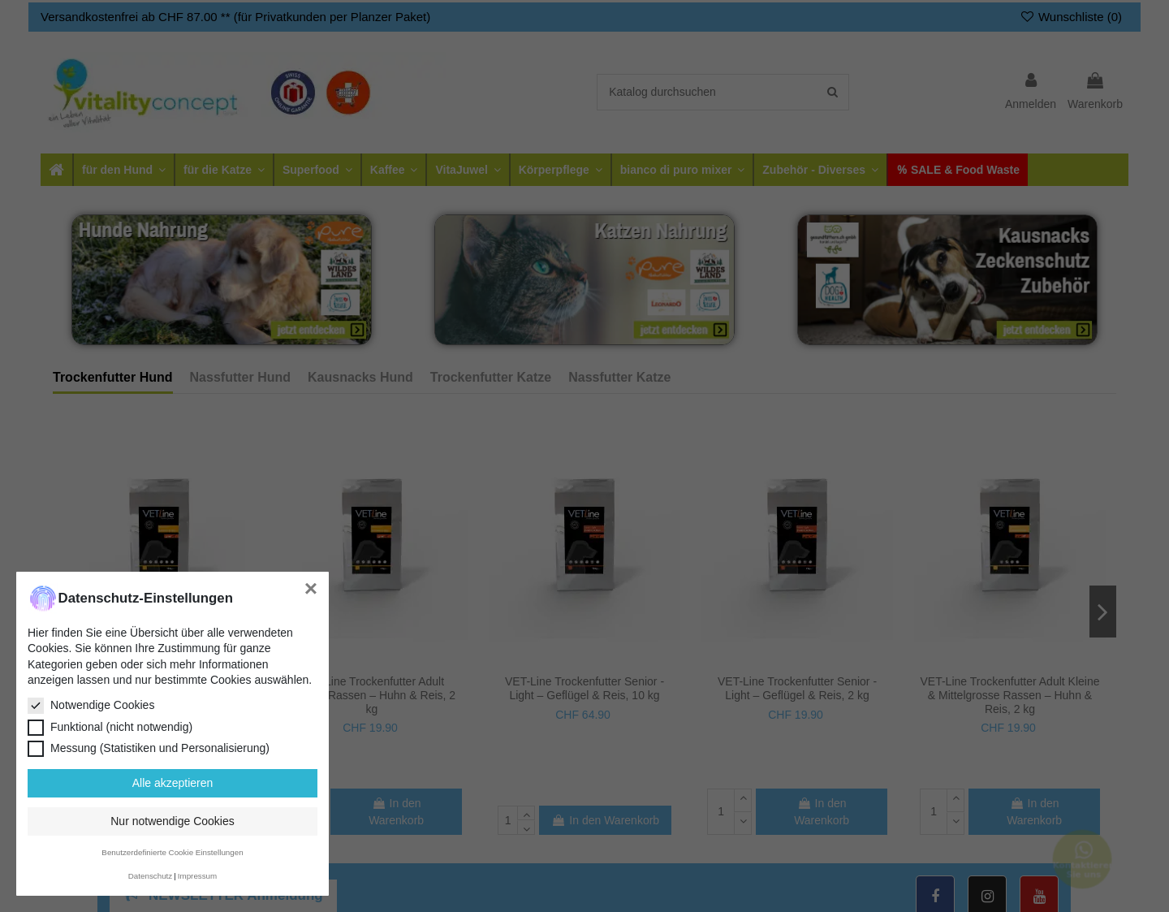
Task: Close the Datenschutz-Einstellungen popup
Action: coord(311,589)
